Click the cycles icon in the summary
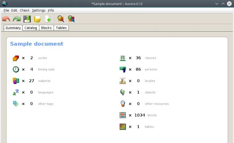This screenshot has width=234, height=143. coord(16,58)
